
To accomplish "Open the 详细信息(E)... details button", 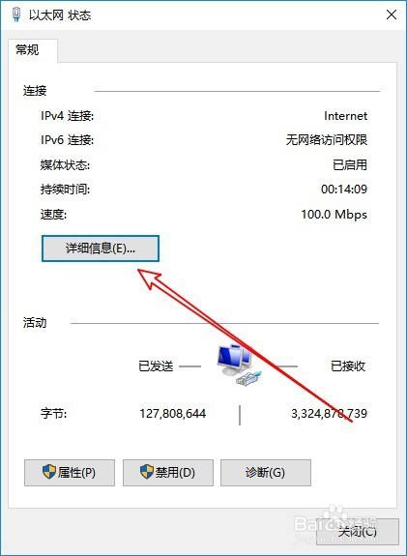I will coord(101,249).
